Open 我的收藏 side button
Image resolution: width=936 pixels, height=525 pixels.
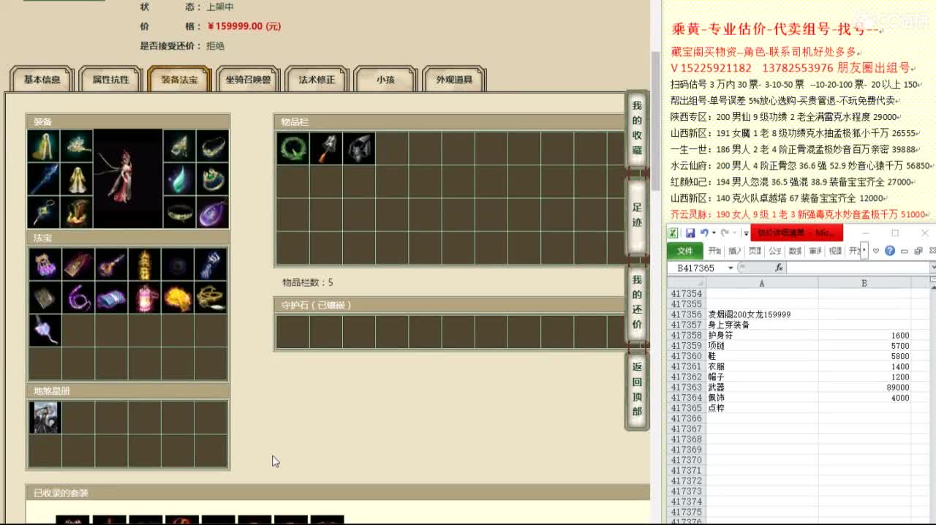pyautogui.click(x=637, y=129)
